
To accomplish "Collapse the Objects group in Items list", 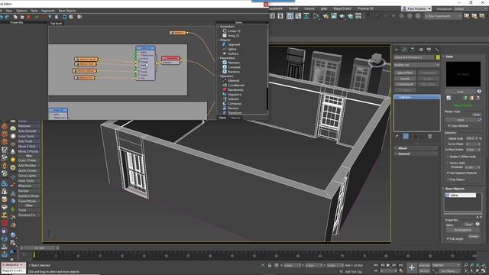I will (219, 40).
